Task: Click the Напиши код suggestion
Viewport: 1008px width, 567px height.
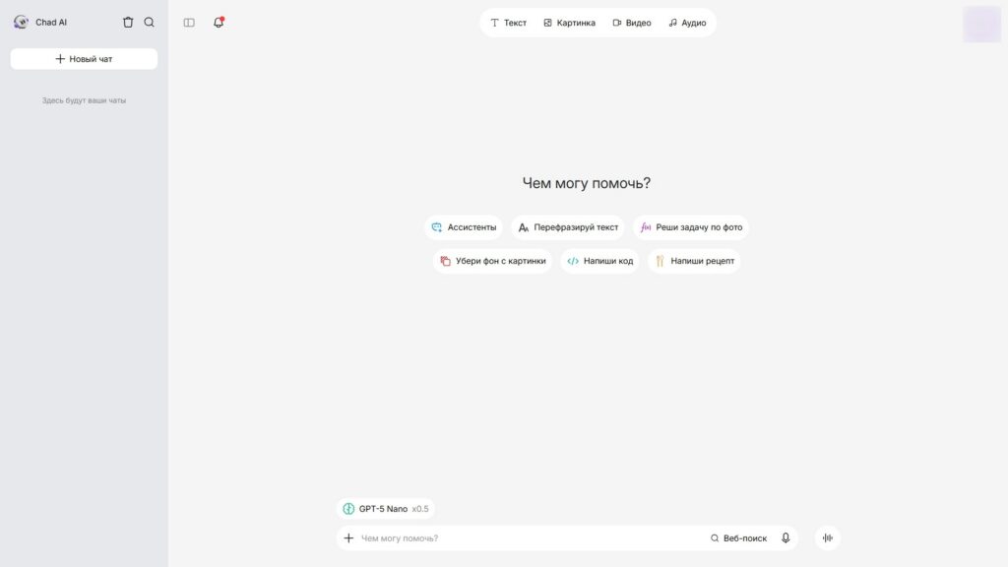Action: [599, 261]
